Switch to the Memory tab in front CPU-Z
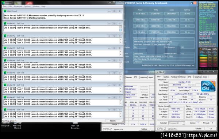219x139 pixels. coord(183,77)
